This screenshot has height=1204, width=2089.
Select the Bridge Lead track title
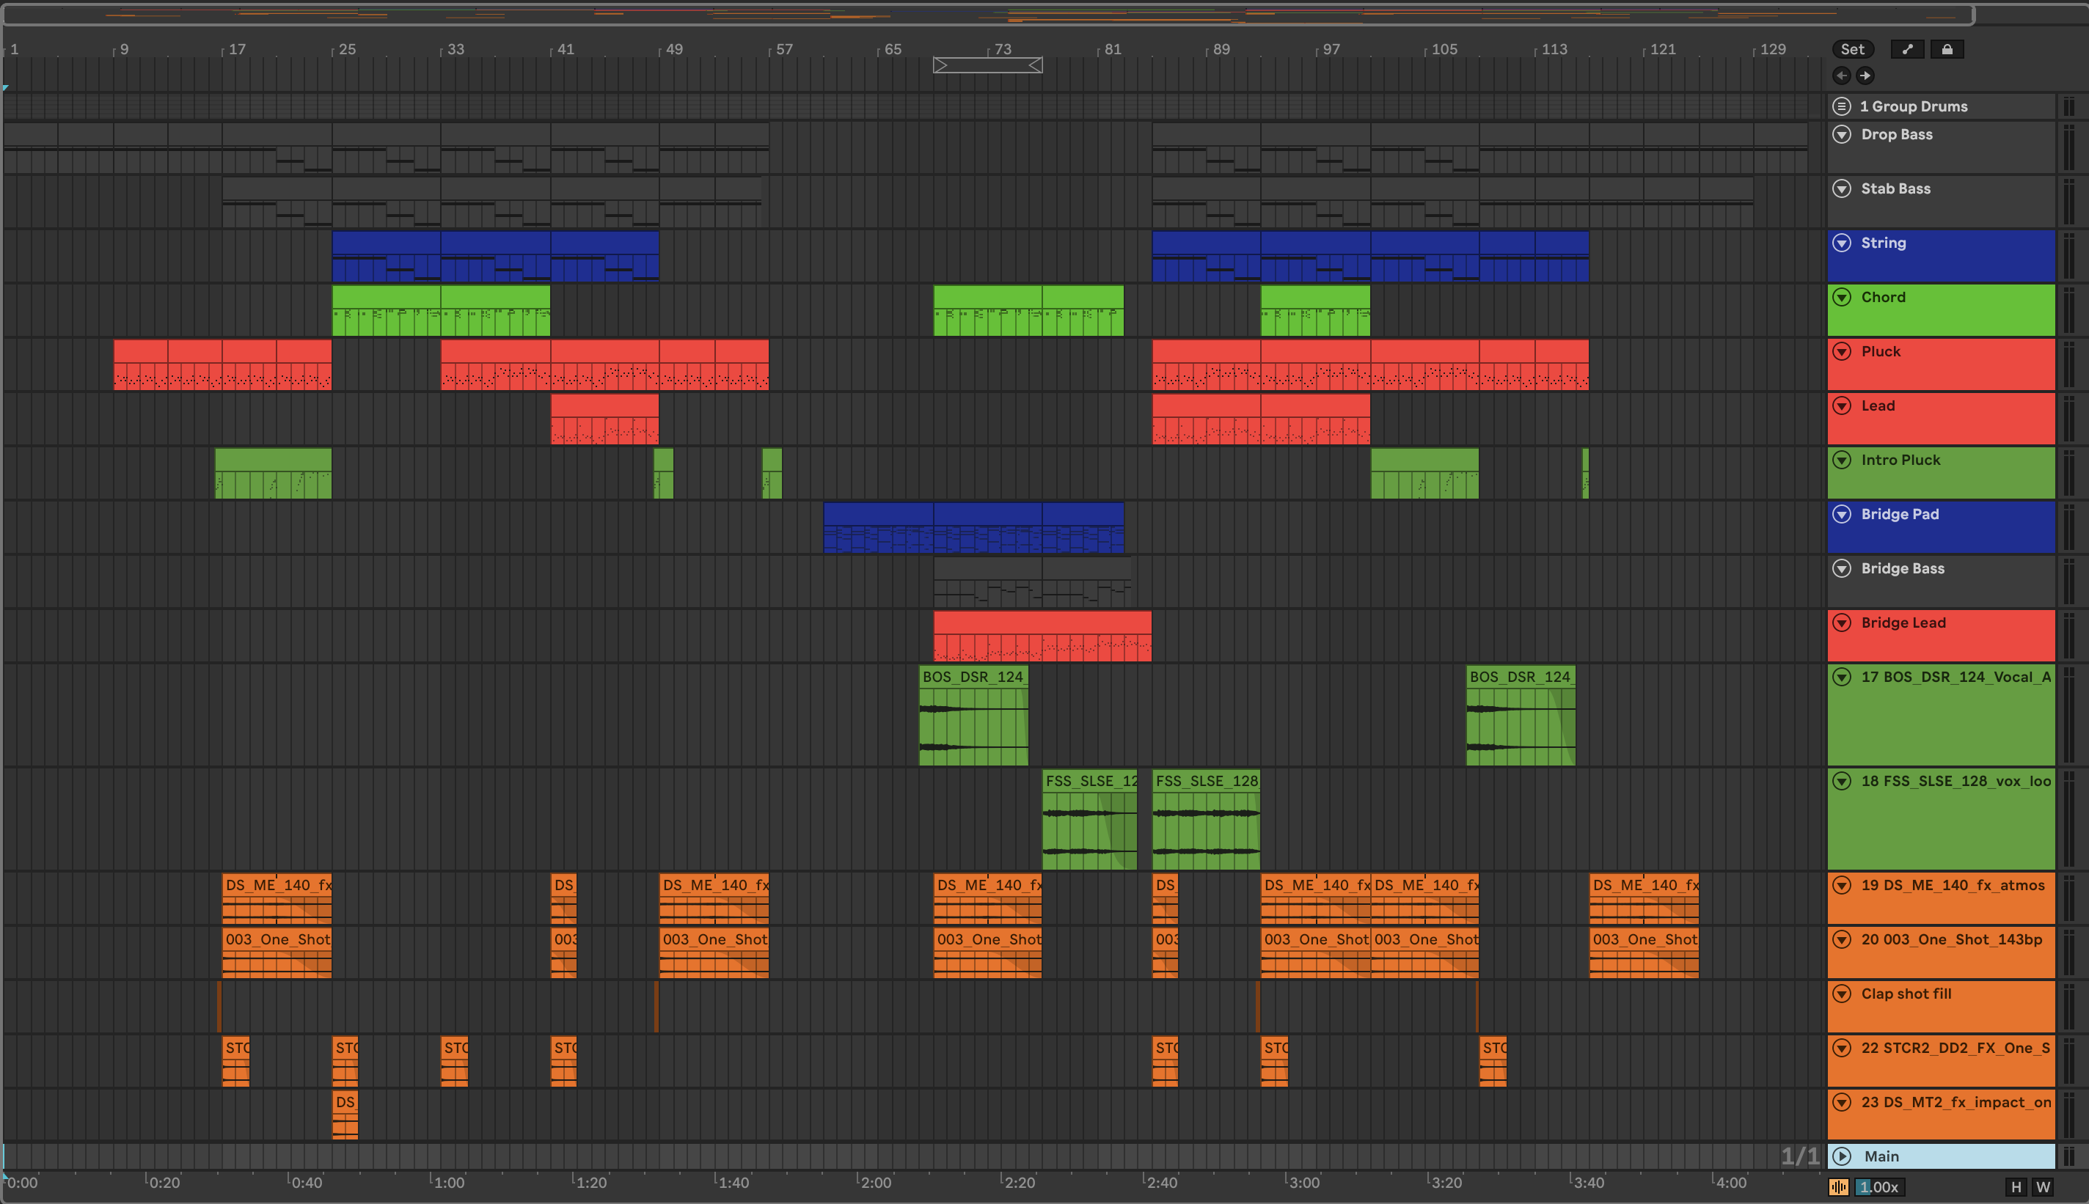pos(1903,623)
